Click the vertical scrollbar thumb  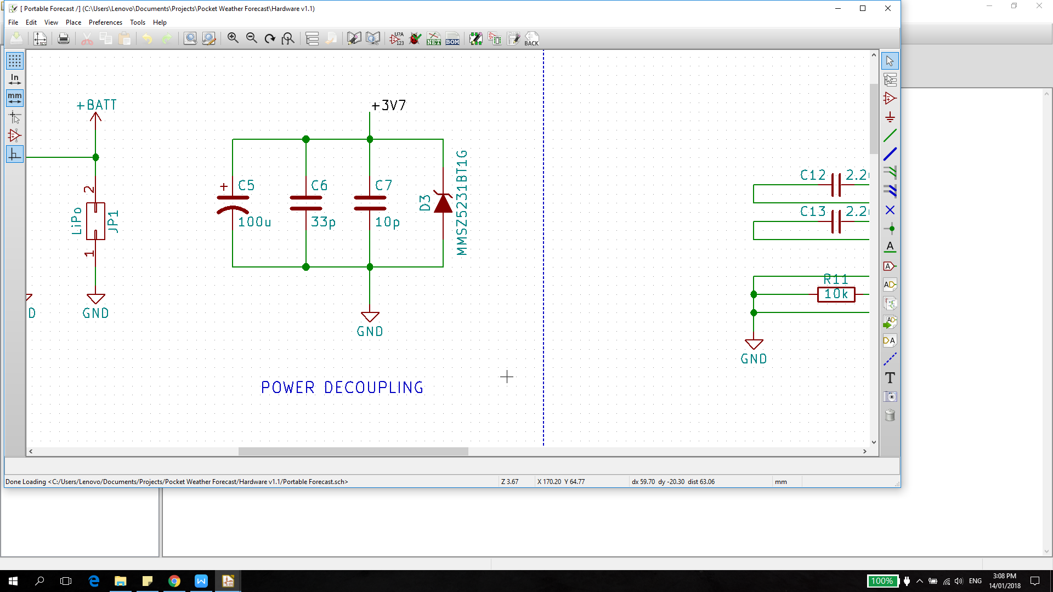click(x=874, y=119)
